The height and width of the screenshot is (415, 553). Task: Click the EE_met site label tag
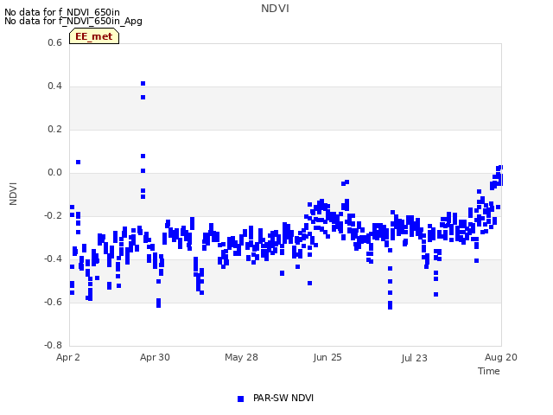[94, 36]
